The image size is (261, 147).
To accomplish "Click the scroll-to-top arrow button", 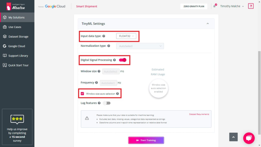I will click(x=233, y=137).
